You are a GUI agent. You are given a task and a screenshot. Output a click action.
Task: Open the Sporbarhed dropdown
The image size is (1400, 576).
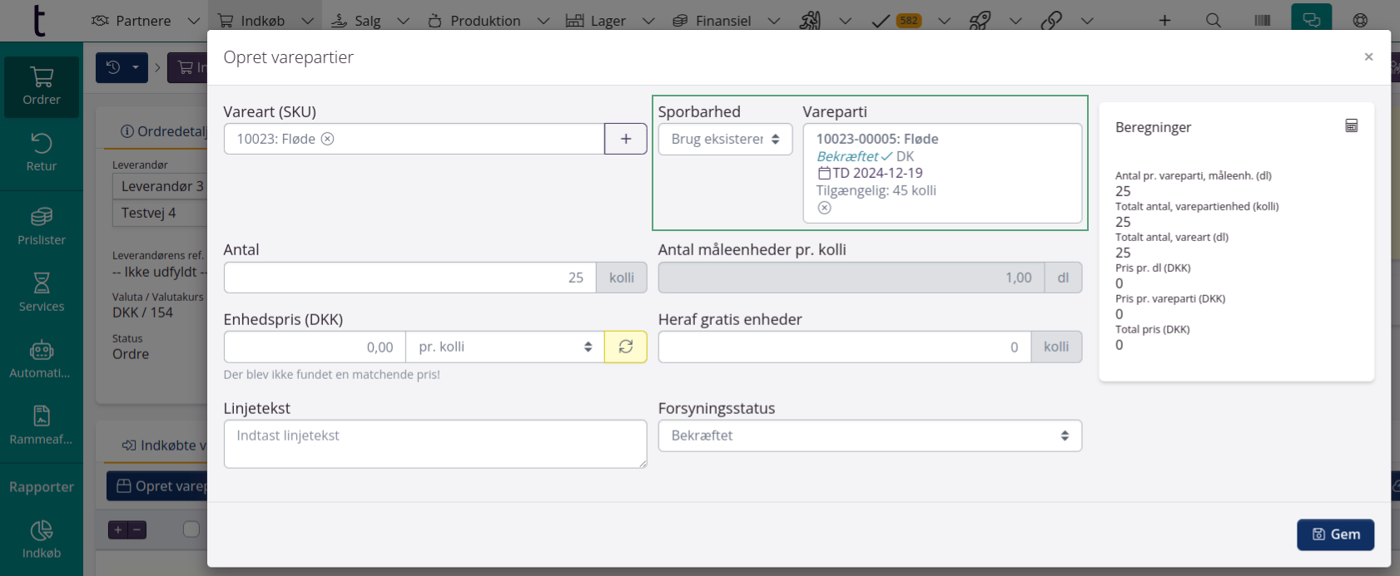(725, 139)
